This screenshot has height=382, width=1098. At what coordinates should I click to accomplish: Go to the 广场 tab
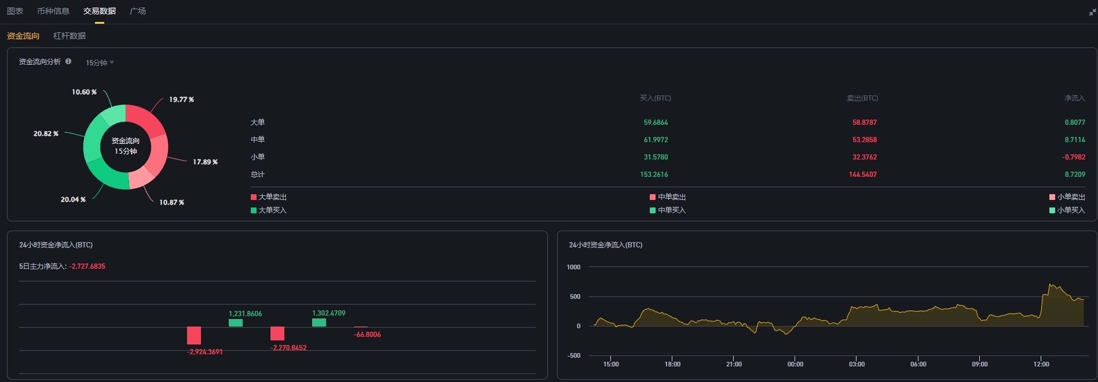[138, 11]
